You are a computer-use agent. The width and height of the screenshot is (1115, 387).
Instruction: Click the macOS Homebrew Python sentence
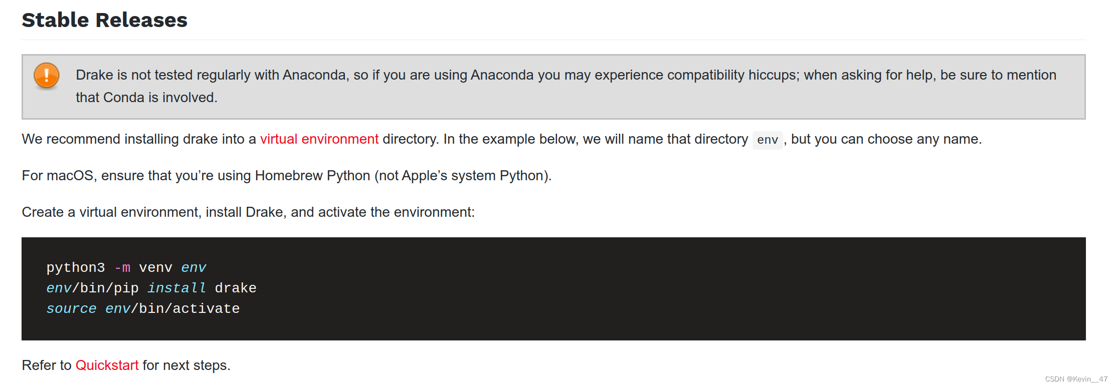tap(287, 176)
